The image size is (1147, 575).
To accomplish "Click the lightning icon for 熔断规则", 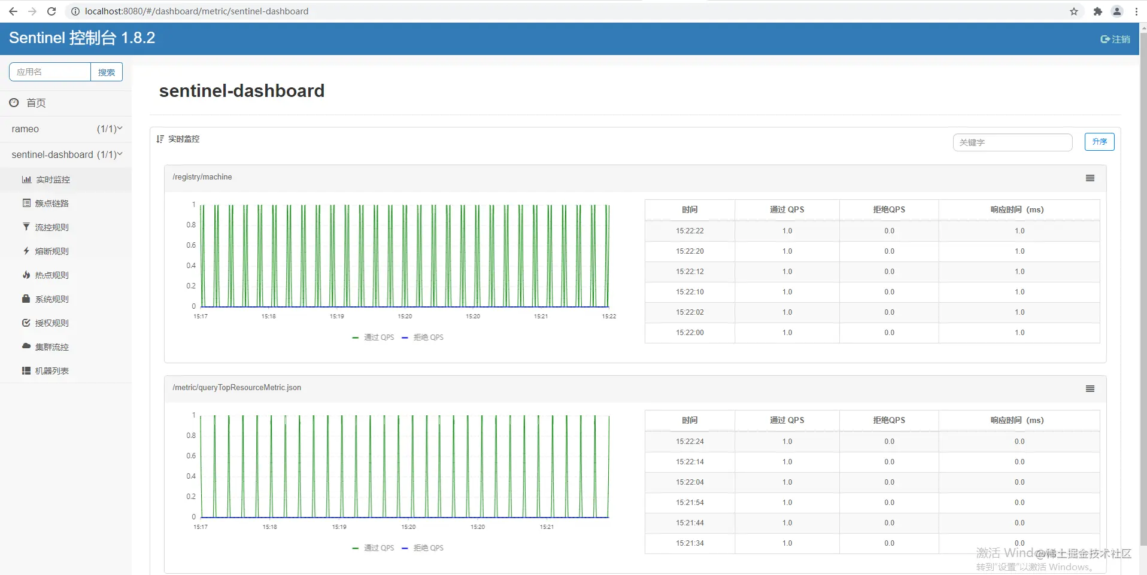I will tap(26, 251).
